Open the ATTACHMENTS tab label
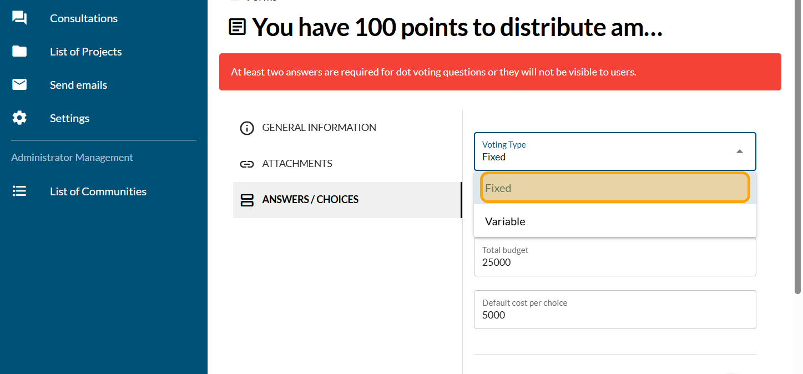The height and width of the screenshot is (374, 803). [297, 164]
